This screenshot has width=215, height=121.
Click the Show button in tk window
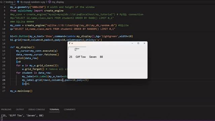pyautogui.click(x=77, y=48)
